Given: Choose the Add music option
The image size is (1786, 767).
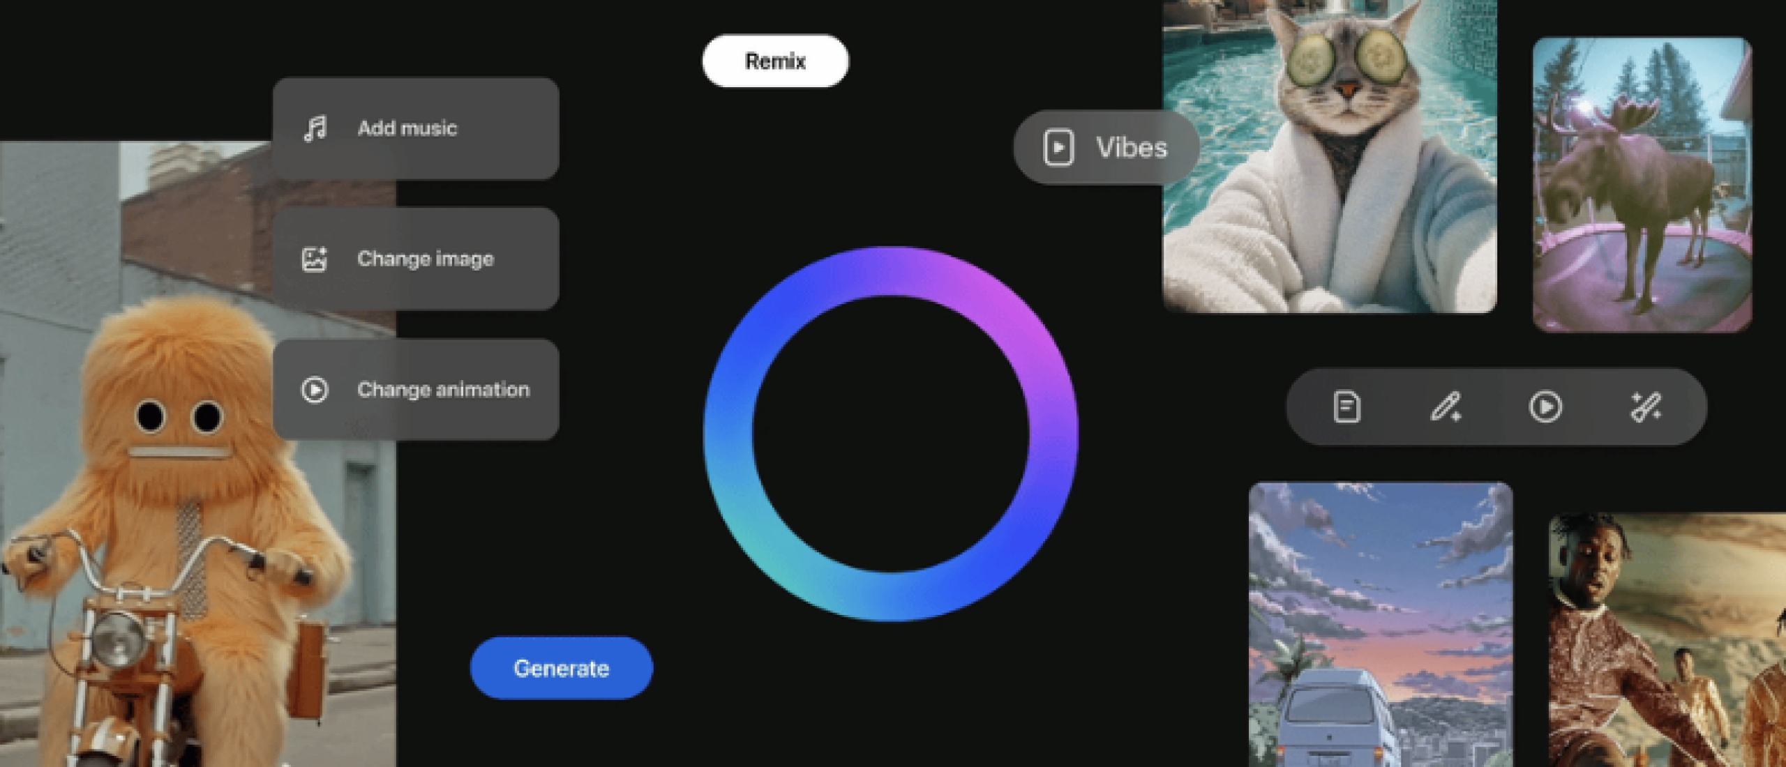Looking at the screenshot, I should (x=415, y=128).
